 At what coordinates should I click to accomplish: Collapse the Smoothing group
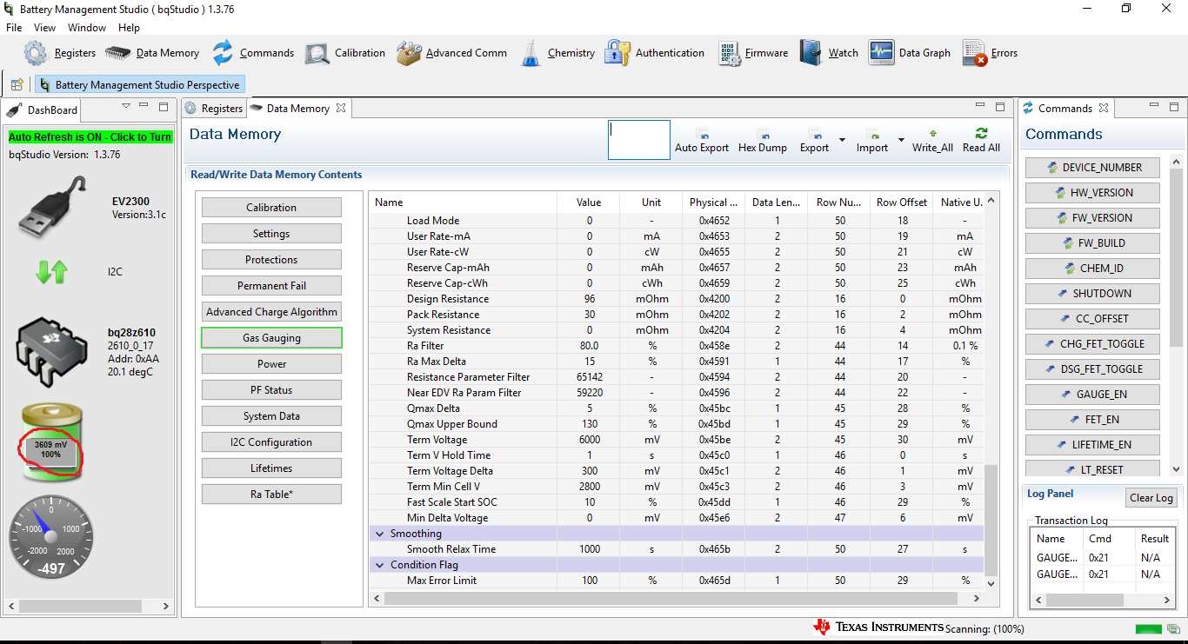point(379,534)
